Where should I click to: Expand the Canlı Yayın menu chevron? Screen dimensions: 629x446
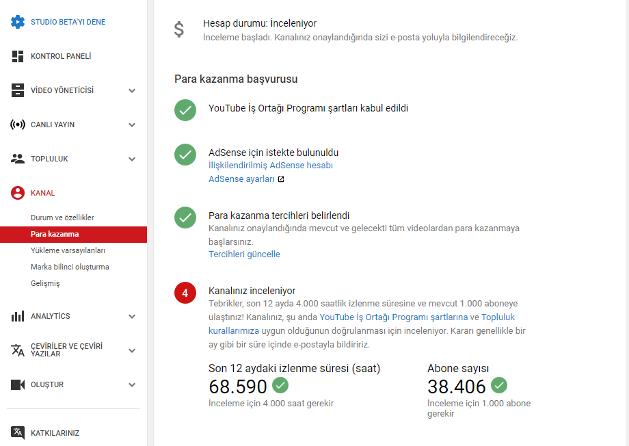pos(132,125)
